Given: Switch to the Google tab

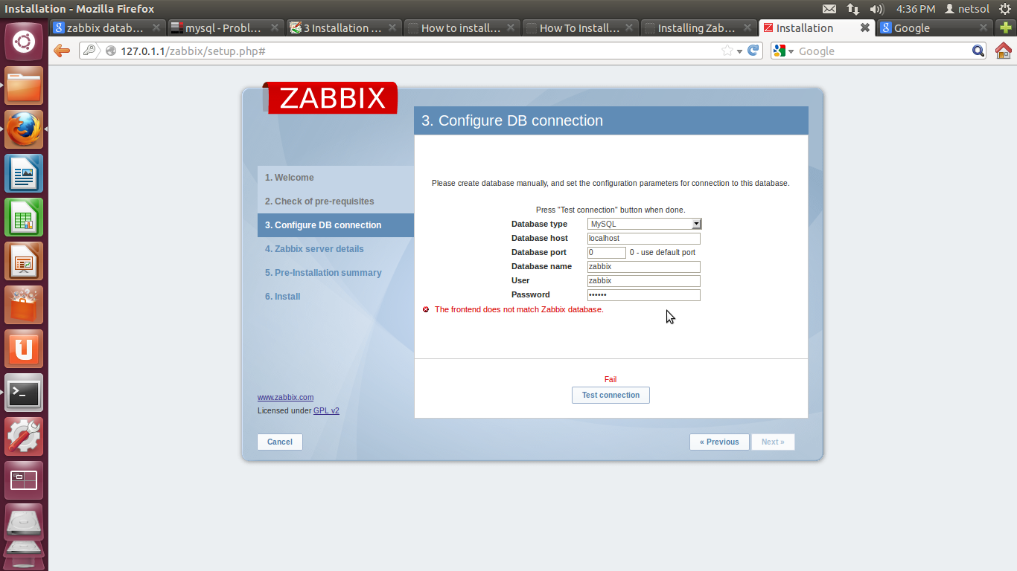Looking at the screenshot, I should (x=935, y=28).
